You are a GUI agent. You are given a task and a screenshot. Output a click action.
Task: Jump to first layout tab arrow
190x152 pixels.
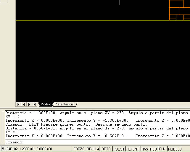point(18,104)
